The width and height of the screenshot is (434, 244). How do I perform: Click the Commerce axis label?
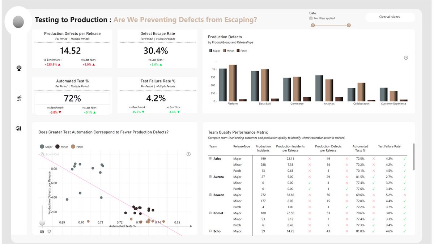coord(297,104)
